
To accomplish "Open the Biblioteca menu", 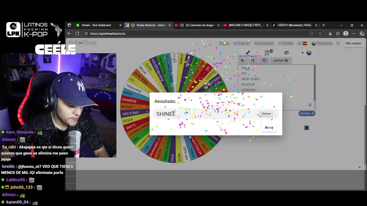I will pos(322,43).
